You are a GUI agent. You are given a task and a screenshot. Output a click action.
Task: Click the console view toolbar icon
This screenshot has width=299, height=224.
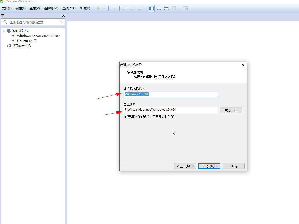point(185,8)
